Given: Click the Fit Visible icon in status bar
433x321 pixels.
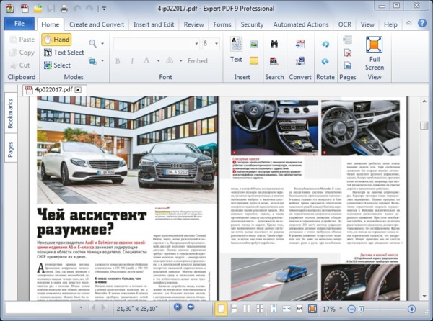Looking at the screenshot, I should (x=299, y=309).
